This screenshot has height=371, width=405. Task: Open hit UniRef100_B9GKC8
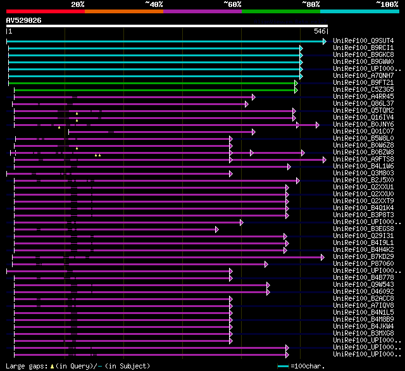coord(363,54)
